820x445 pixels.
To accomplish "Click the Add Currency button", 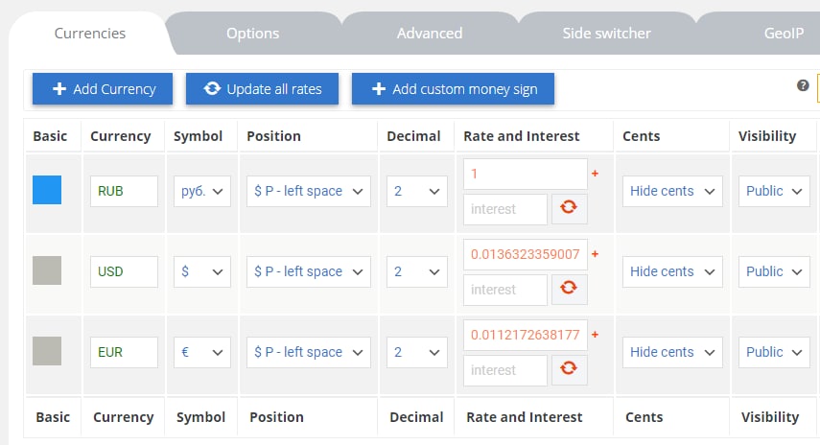I will click(x=103, y=89).
